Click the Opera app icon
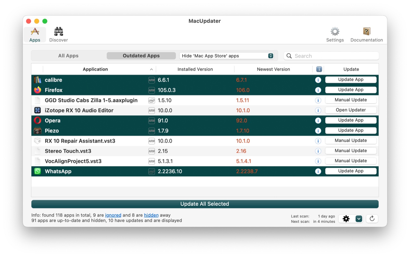The width and height of the screenshot is (410, 257). [x=37, y=121]
